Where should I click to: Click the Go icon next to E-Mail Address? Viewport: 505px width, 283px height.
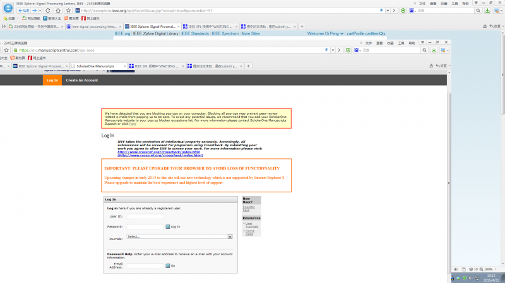click(167, 265)
